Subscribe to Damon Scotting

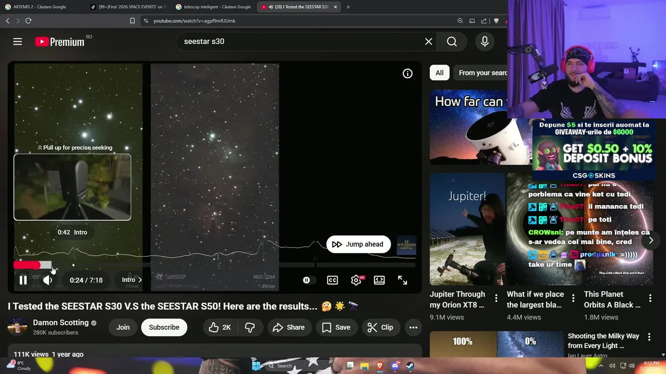coord(164,327)
